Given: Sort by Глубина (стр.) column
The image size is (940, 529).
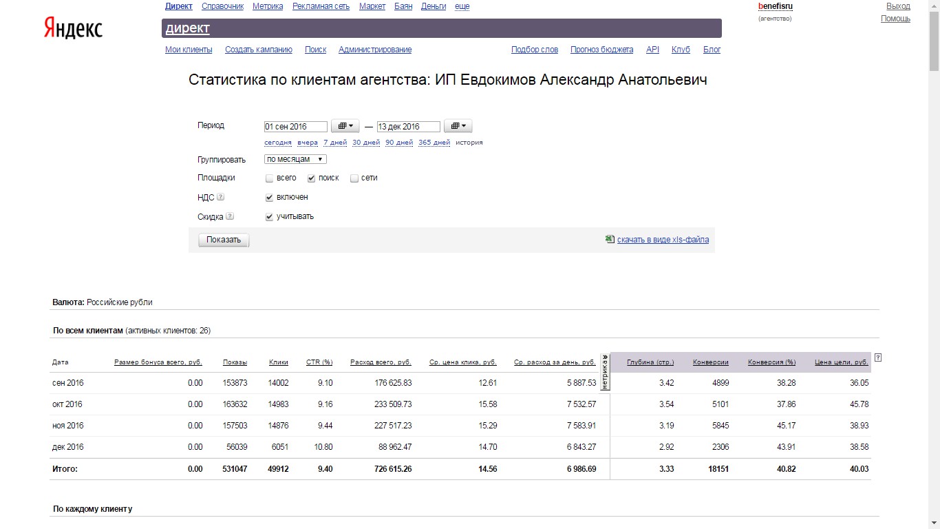Looking at the screenshot, I should click(x=650, y=362).
